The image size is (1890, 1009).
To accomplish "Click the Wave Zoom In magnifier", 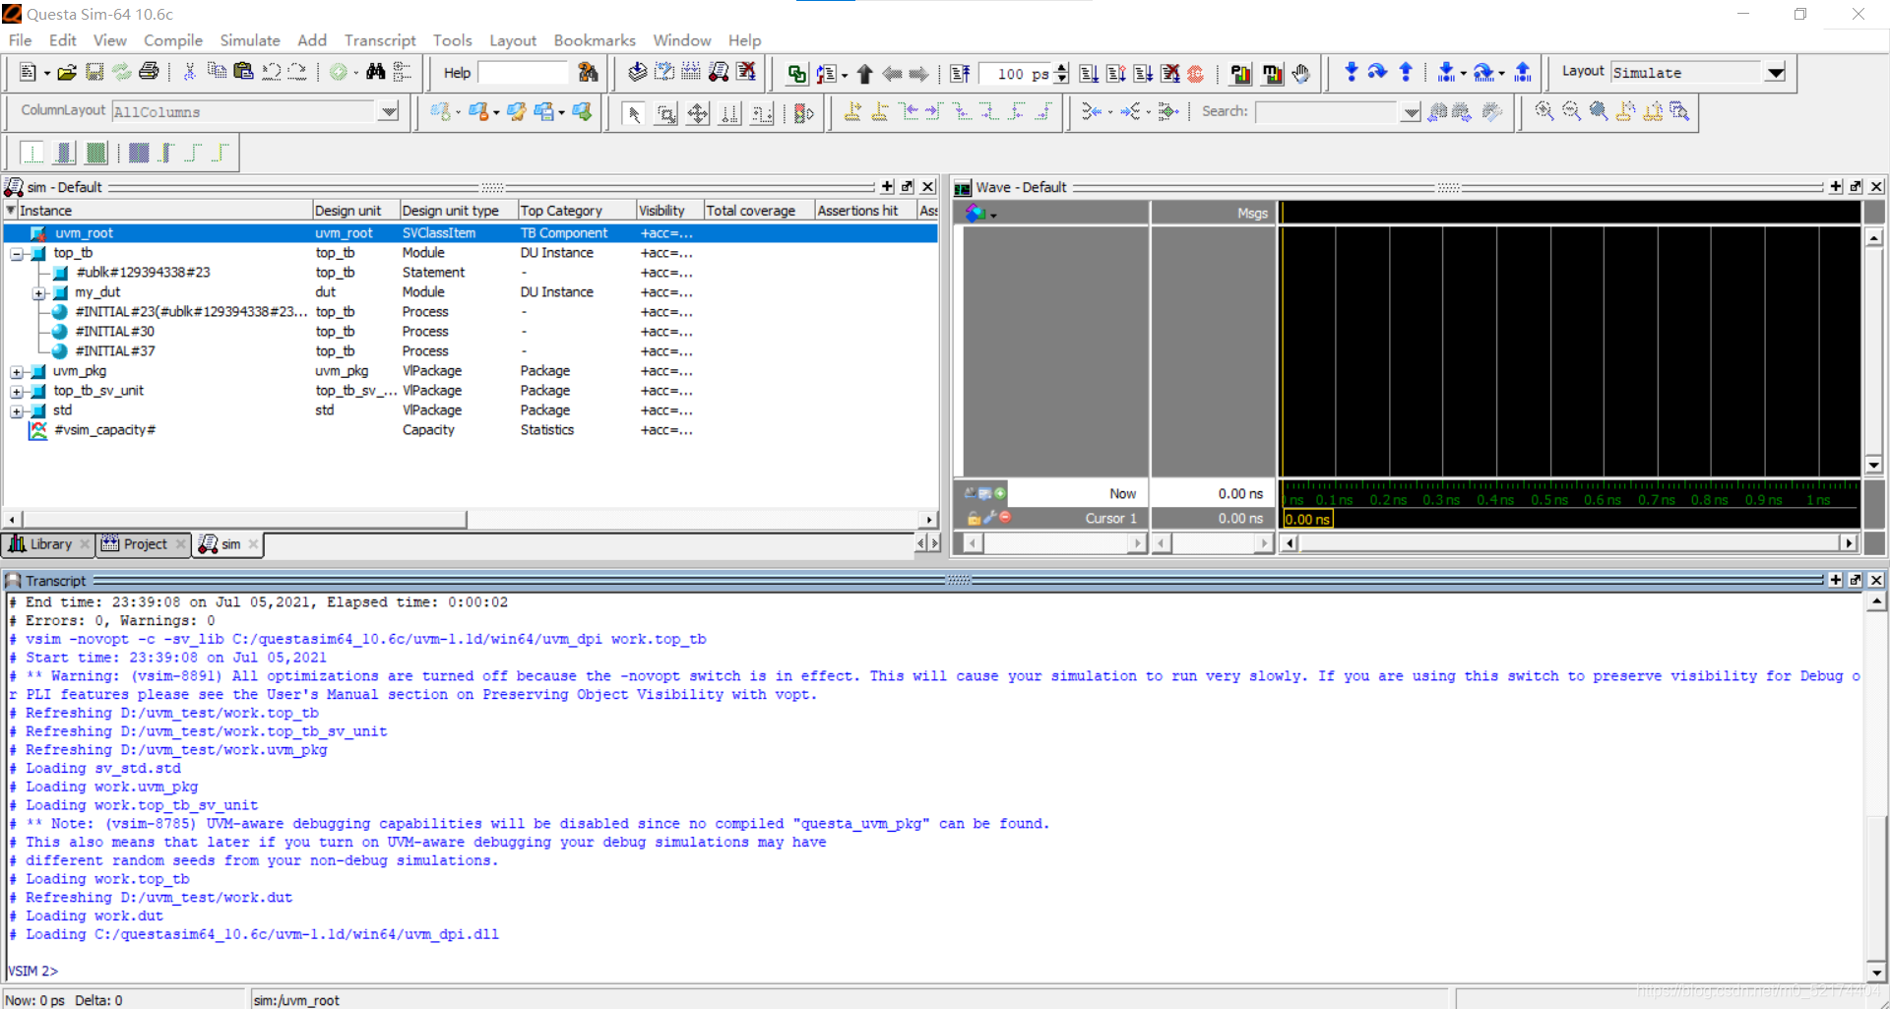I will [1544, 112].
